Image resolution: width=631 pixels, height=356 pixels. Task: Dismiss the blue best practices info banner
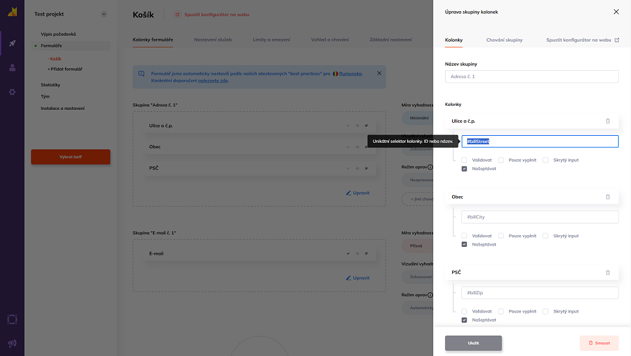point(379,73)
